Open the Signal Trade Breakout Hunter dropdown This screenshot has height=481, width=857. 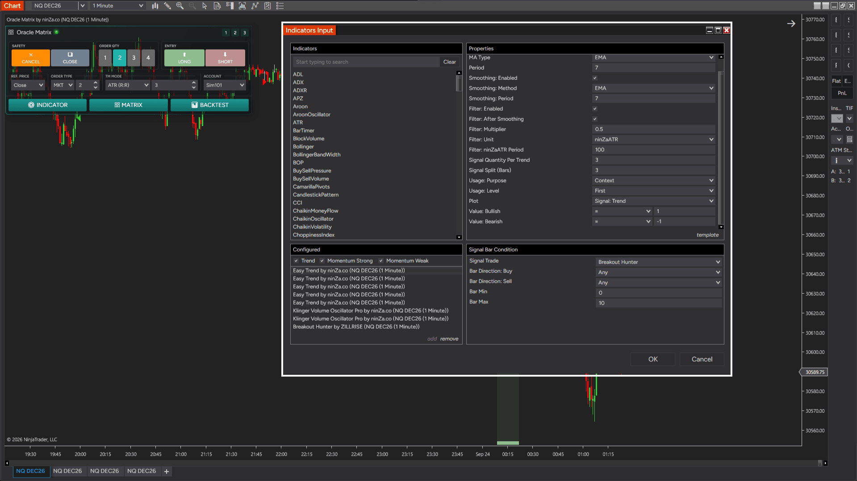coord(659,262)
